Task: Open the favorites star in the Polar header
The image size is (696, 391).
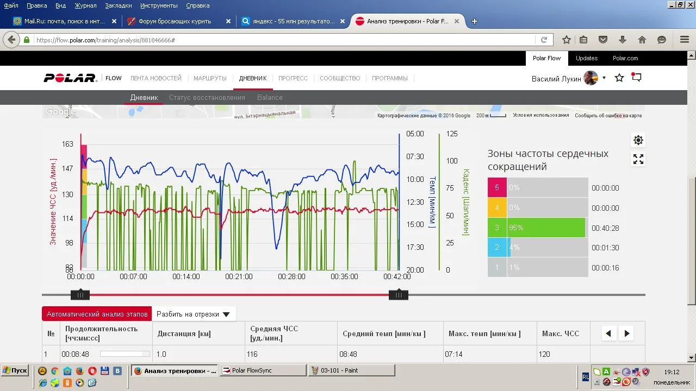Action: (x=619, y=78)
